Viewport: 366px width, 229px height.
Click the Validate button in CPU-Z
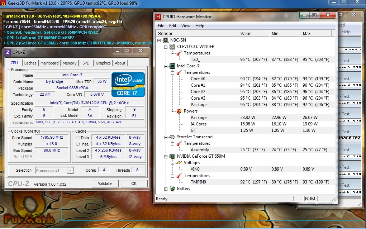[105, 183]
